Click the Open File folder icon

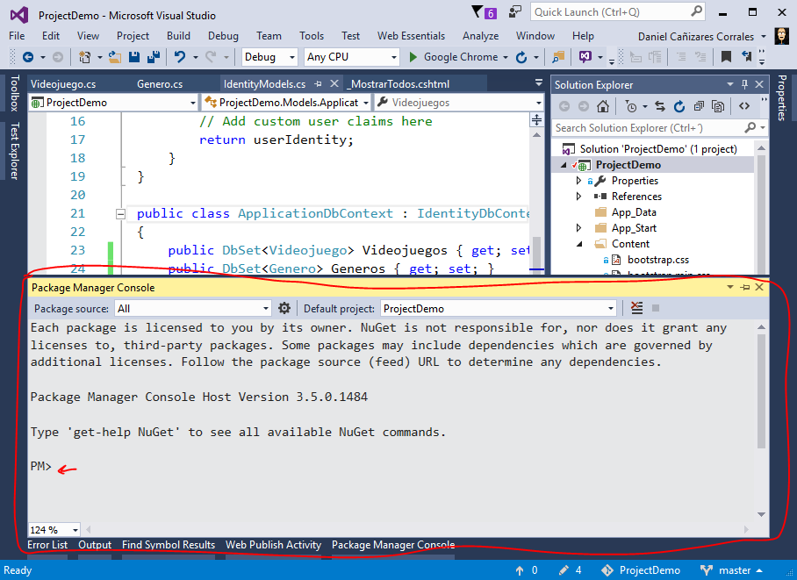pyautogui.click(x=115, y=57)
